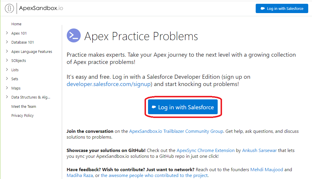Image resolution: width=312 pixels, height=179 pixels.
Task: Navigate to Meet the Team
Action: click(24, 106)
